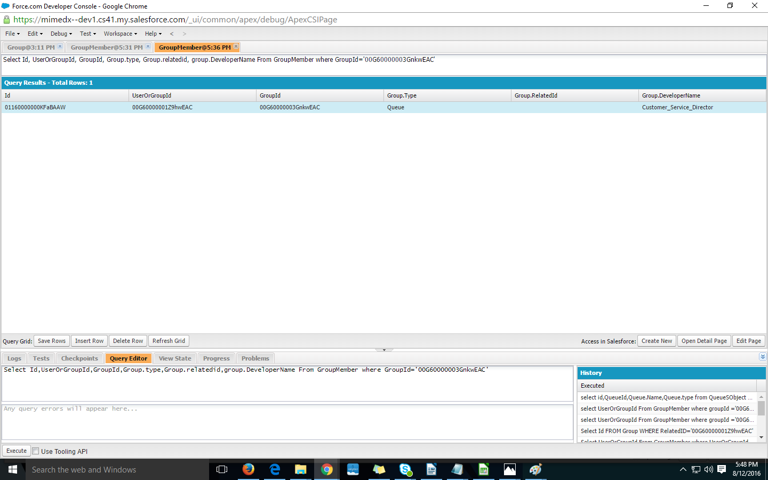
Task: Collapse the bottom panel with double-chevron icon
Action: (x=763, y=357)
